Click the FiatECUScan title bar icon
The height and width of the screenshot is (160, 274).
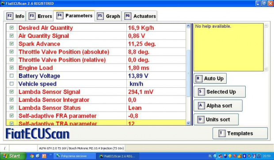coord(3,3)
